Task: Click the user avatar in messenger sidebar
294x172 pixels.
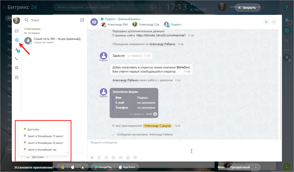Action: (x=16, y=20)
